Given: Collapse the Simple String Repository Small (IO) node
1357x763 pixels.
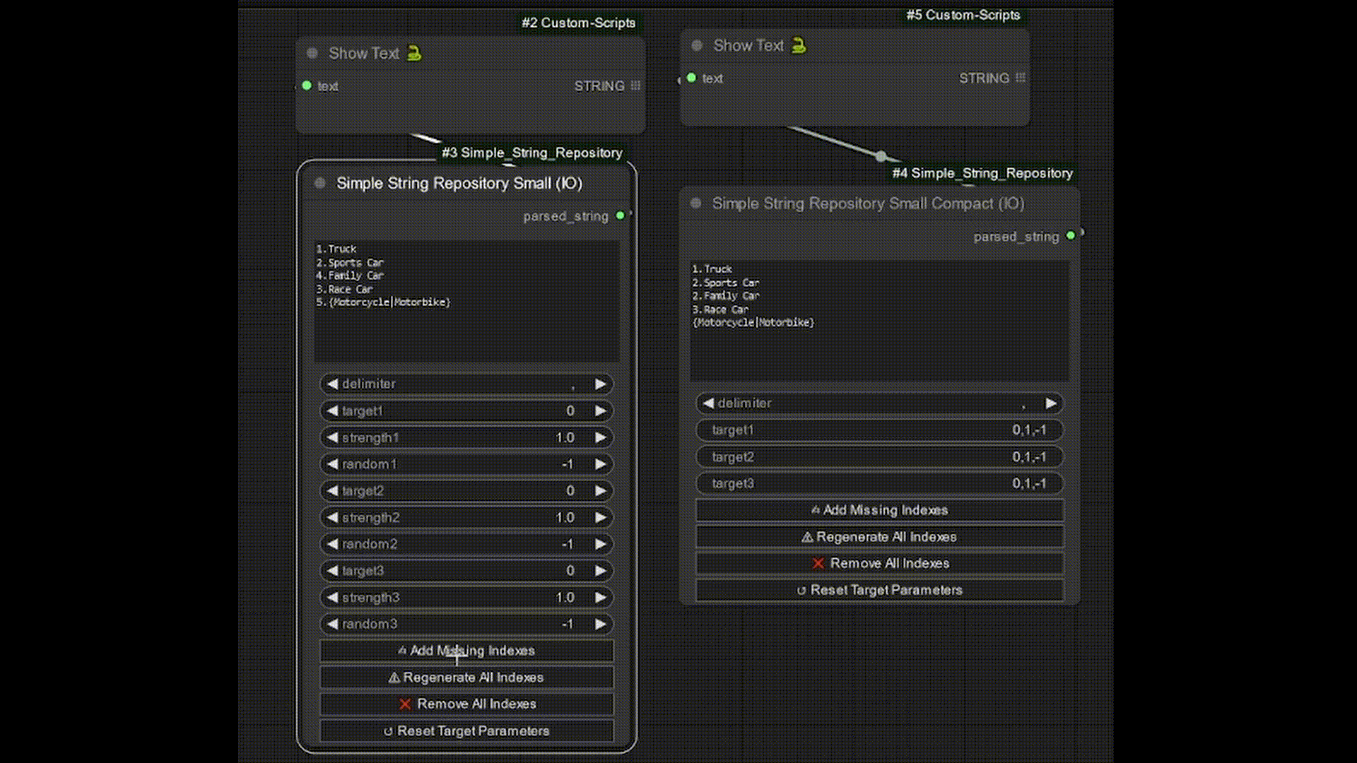Looking at the screenshot, I should tap(320, 184).
